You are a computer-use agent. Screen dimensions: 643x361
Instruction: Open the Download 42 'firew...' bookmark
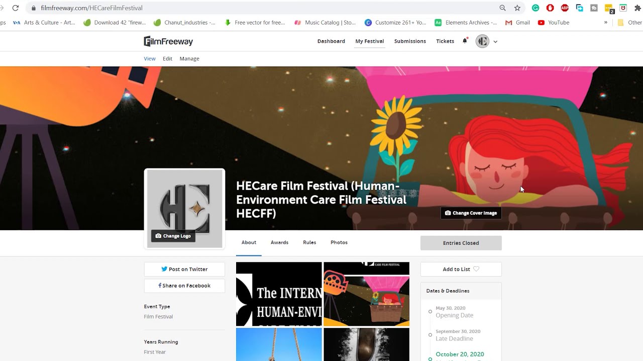(x=115, y=23)
